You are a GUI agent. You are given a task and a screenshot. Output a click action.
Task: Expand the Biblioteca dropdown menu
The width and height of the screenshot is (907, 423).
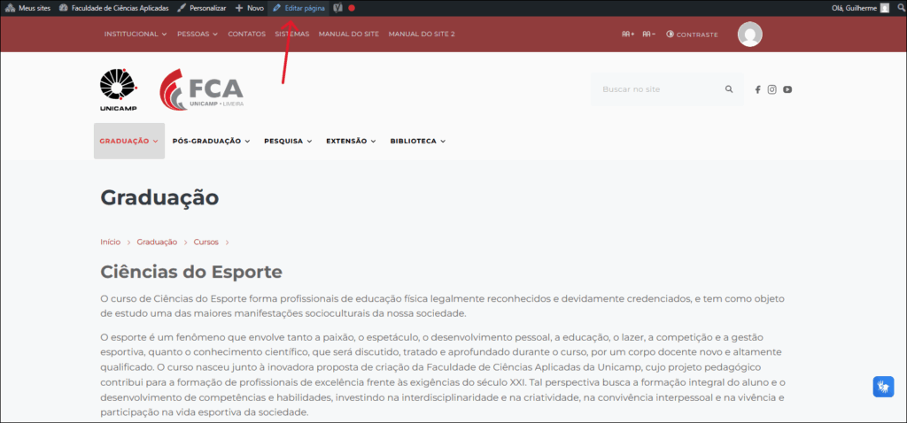[x=417, y=141]
